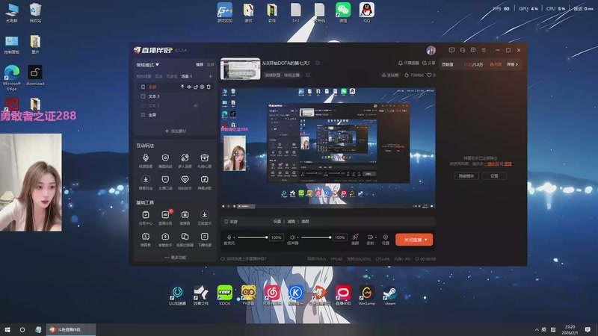This screenshot has width=598, height=336.
Task: Mute the microphone icon
Action: pyautogui.click(x=229, y=237)
